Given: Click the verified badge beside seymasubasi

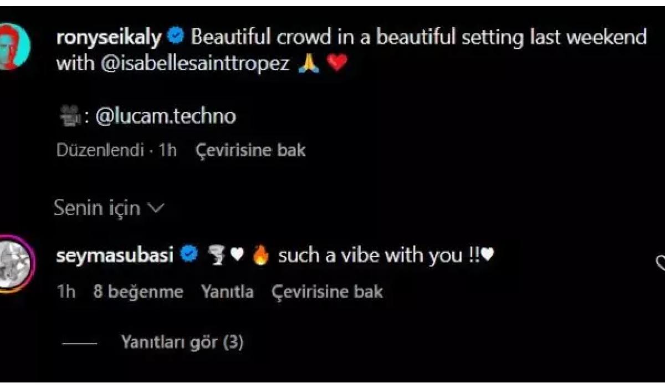Looking at the screenshot, I should tap(189, 255).
